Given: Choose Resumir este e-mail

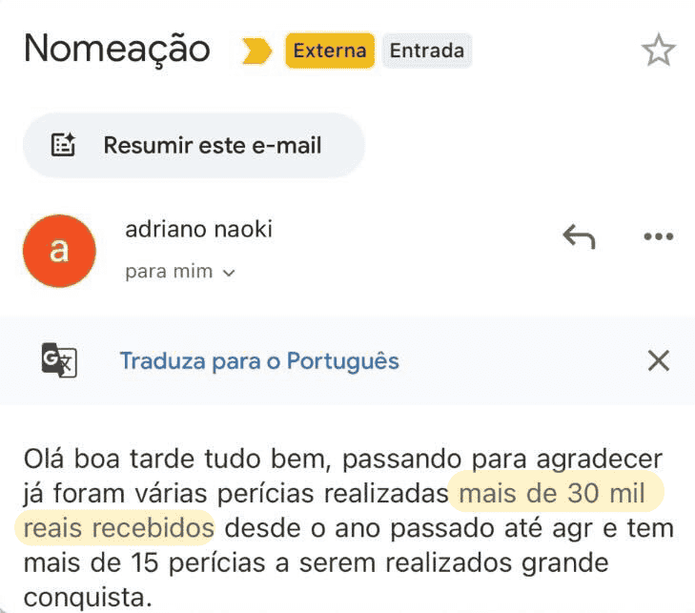Looking at the screenshot, I should point(194,145).
